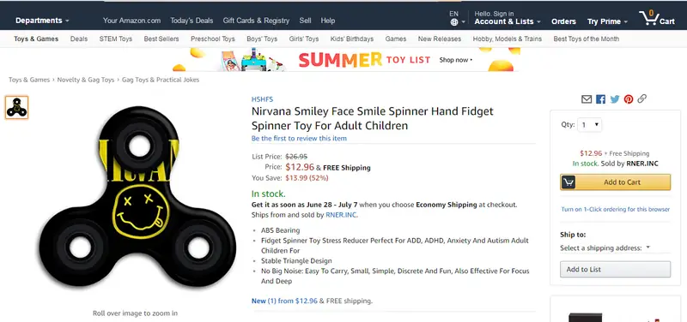Select the fidget spinner thumbnail image
This screenshot has height=322, width=687.
pos(16,108)
